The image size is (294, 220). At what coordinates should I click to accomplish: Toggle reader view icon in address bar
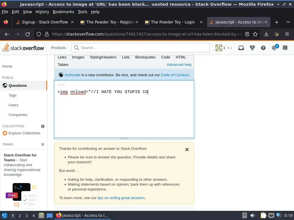click(x=247, y=34)
